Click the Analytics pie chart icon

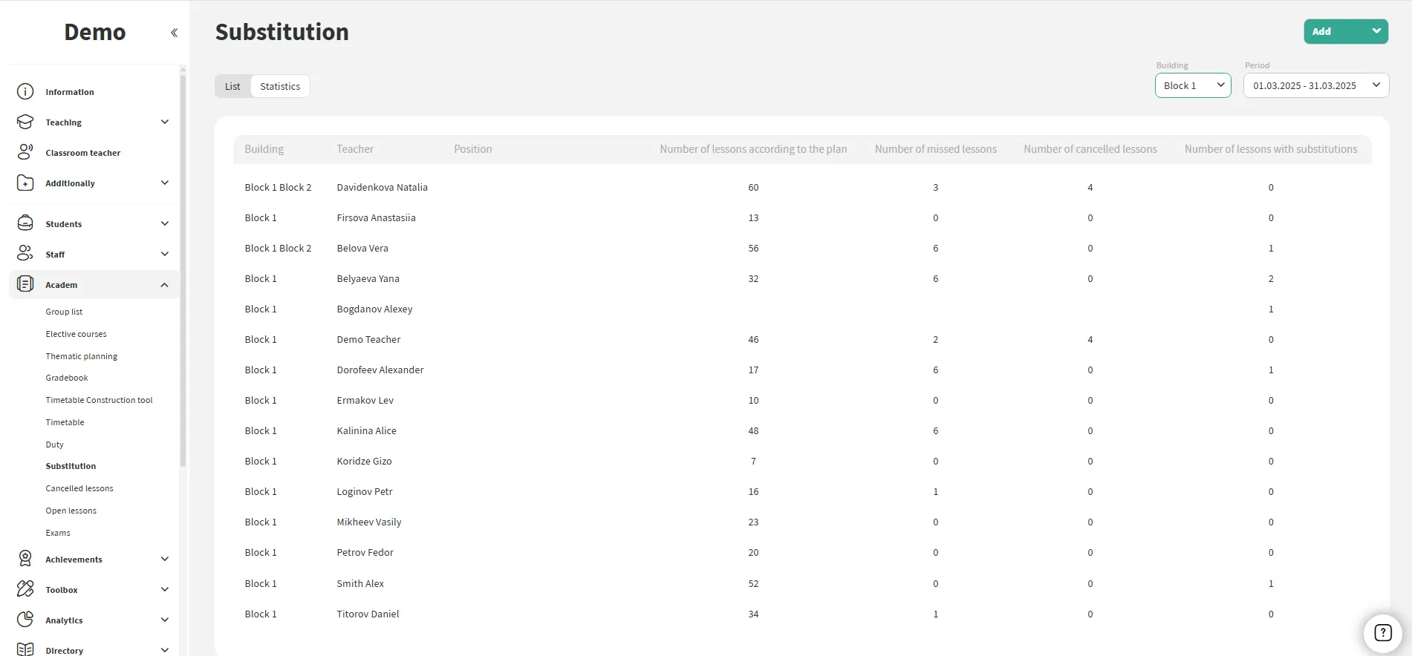tap(25, 620)
